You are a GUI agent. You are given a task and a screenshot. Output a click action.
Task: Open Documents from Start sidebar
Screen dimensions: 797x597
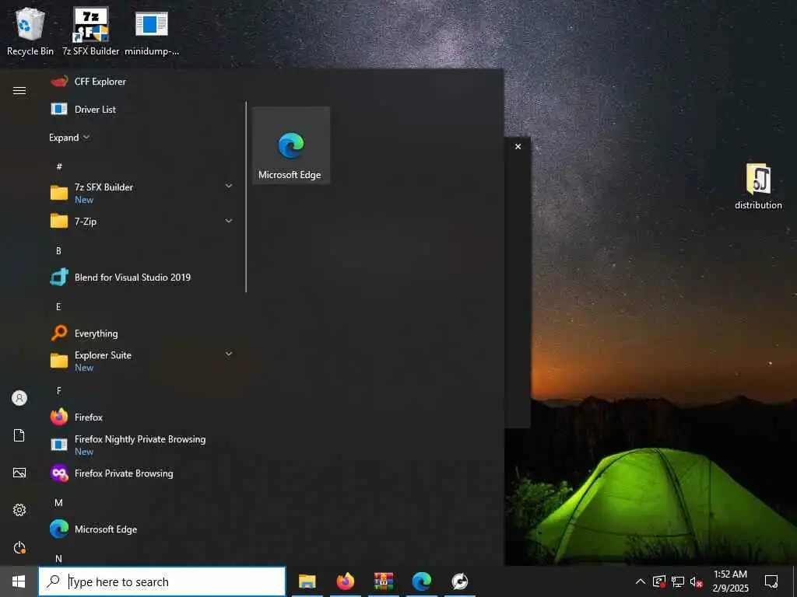click(19, 435)
